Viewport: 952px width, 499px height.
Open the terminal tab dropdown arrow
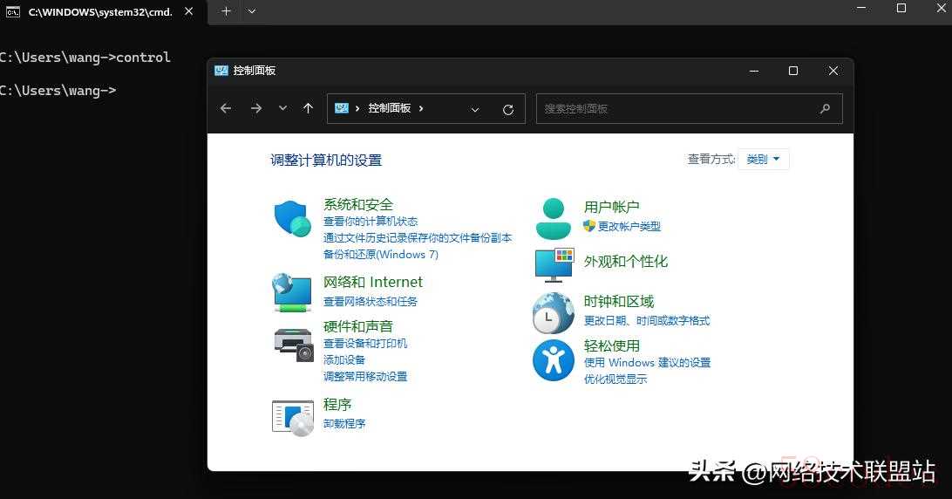(252, 11)
